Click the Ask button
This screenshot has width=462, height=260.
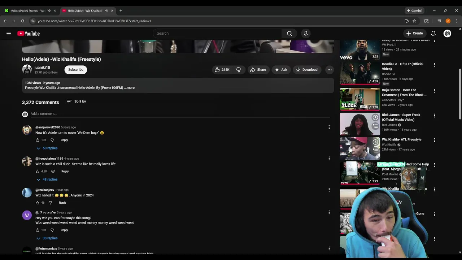tap(281, 70)
